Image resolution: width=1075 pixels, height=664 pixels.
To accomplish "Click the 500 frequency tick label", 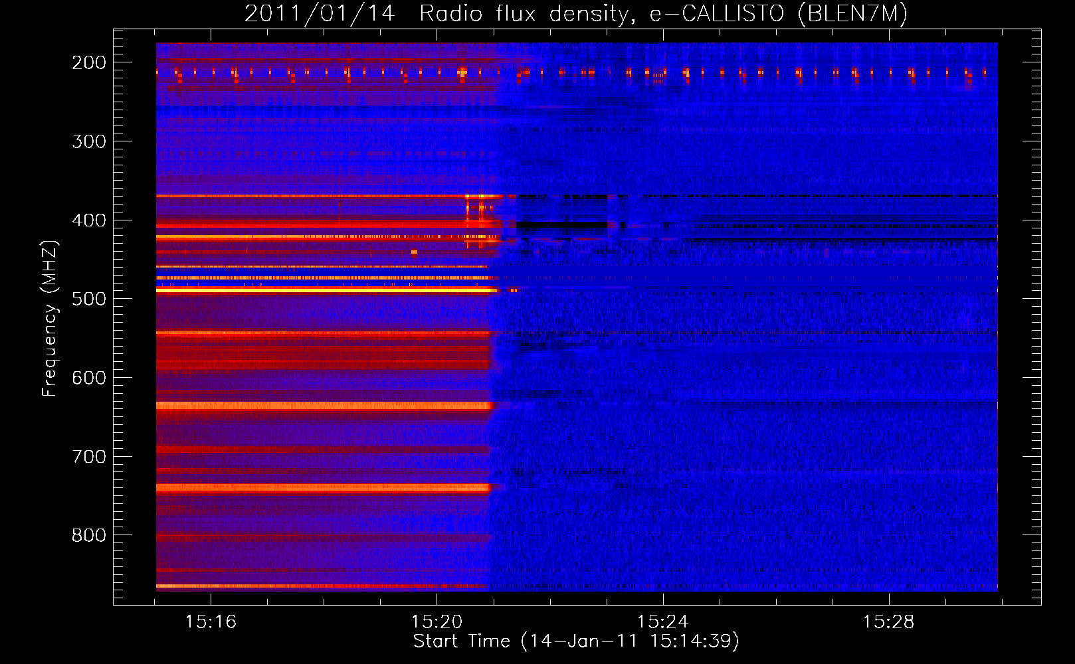I will [89, 299].
